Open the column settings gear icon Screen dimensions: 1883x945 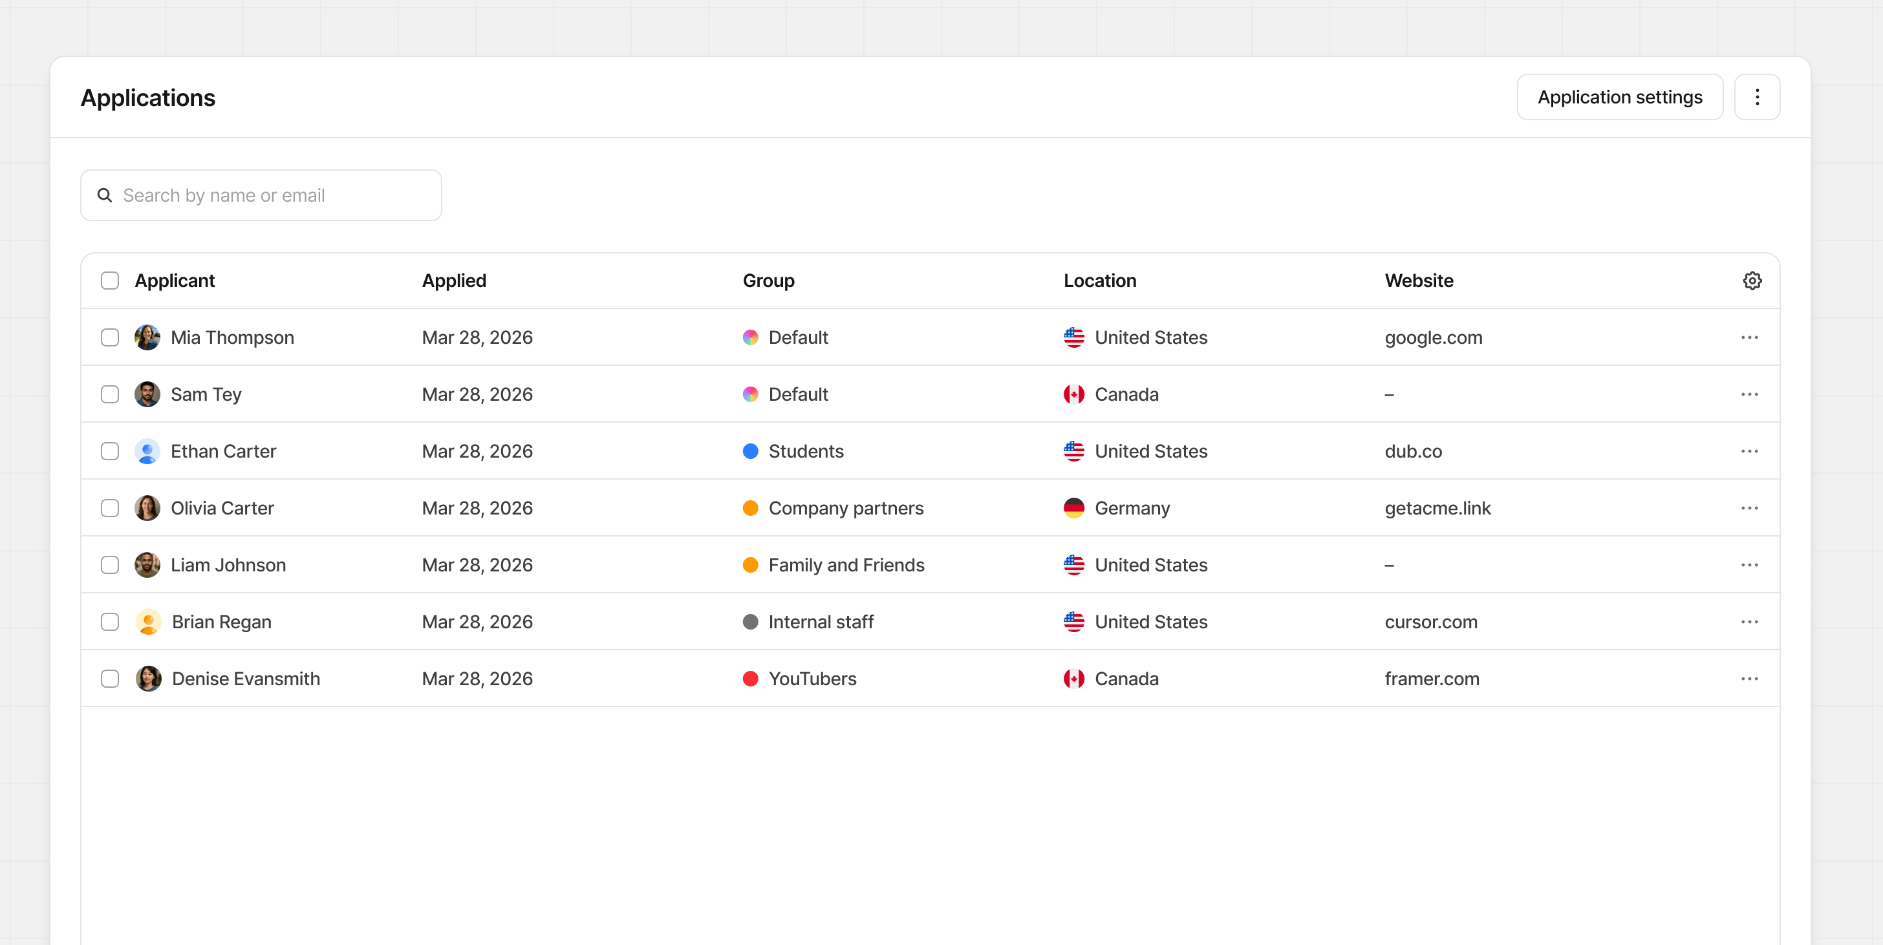click(1752, 281)
